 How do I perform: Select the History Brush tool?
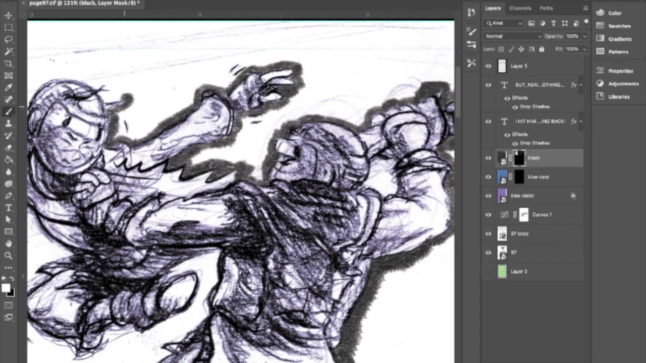9,136
